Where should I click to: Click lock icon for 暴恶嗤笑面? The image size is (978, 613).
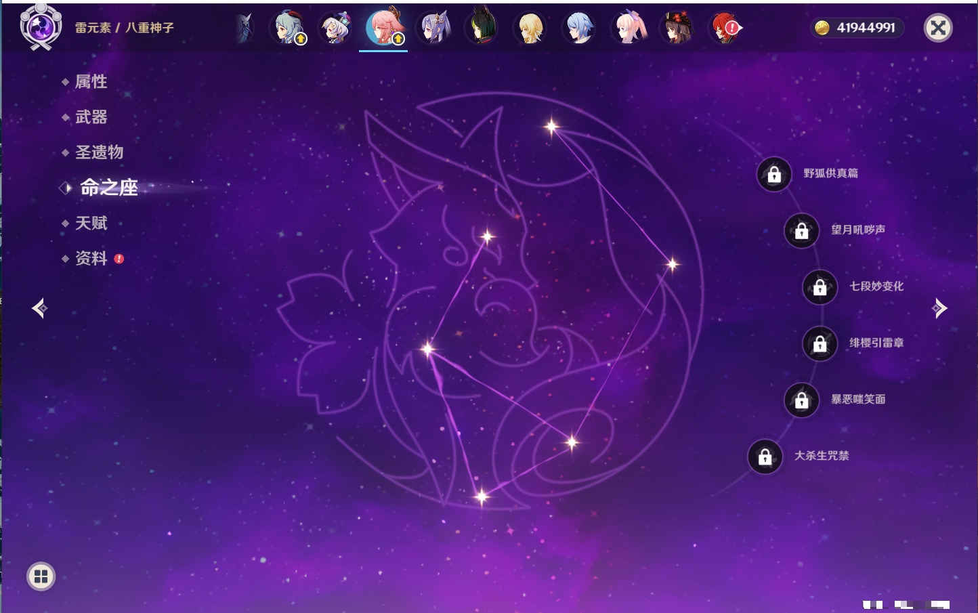[x=802, y=400]
